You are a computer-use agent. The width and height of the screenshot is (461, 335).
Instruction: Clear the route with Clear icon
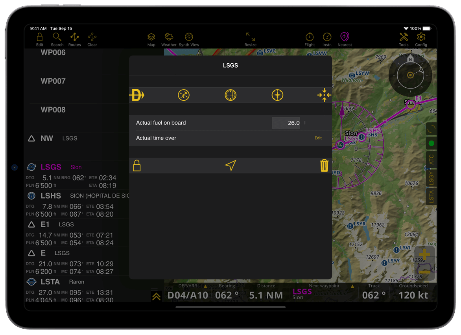(92, 39)
